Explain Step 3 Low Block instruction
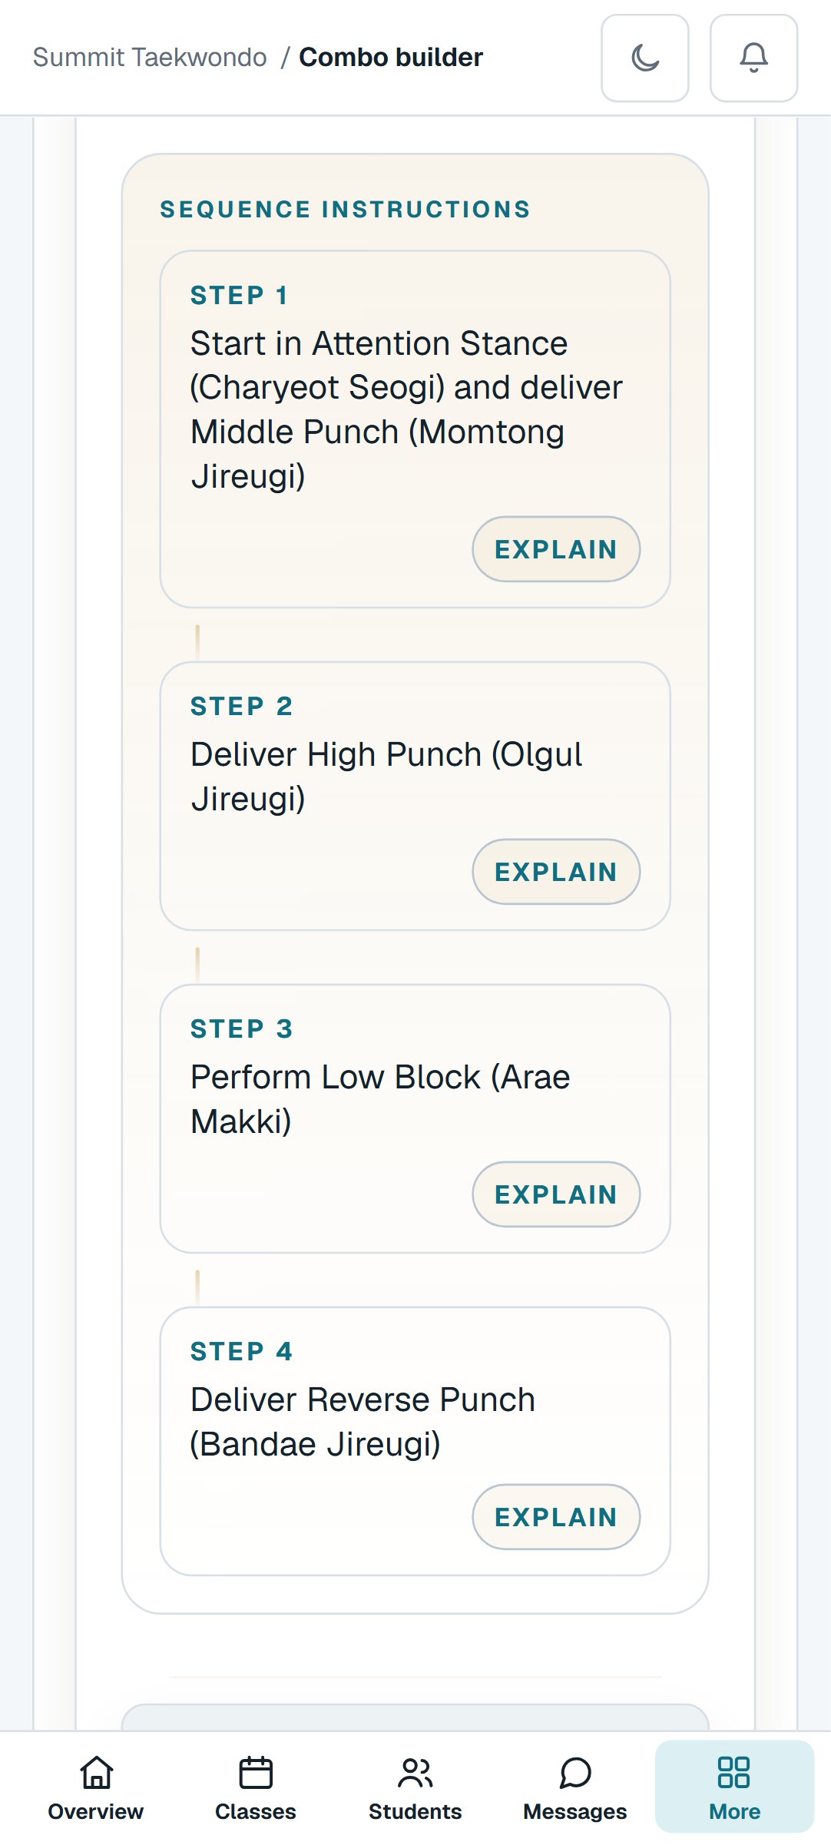 556,1194
